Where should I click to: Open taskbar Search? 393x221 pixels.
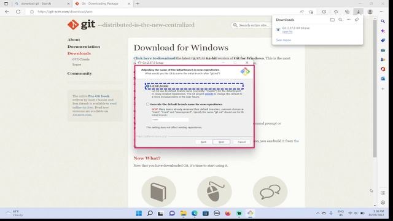150,213
